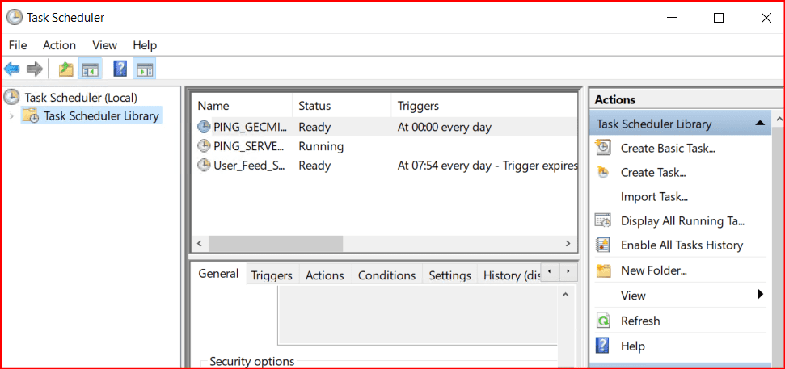Open the Action menu
Viewport: 785px width, 369px height.
(x=59, y=45)
